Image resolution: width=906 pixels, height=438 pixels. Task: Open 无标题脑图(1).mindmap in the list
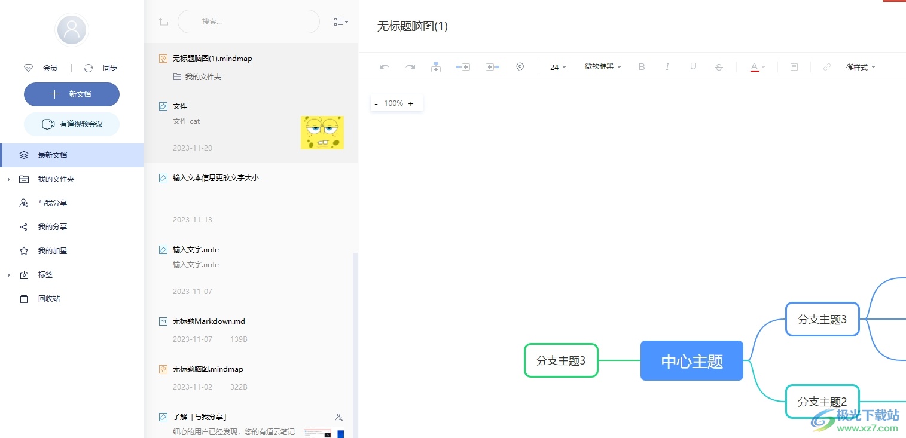(x=212, y=59)
